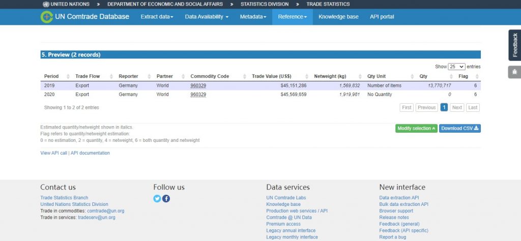Open the Legacy annual interface link
This screenshot has height=241, width=521.
pos(291,231)
